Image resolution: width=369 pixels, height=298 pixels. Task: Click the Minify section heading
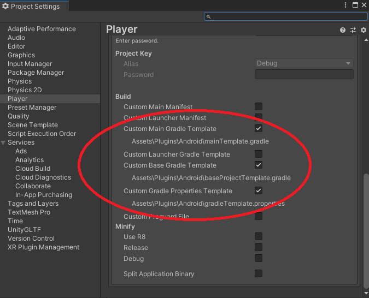[x=125, y=227]
